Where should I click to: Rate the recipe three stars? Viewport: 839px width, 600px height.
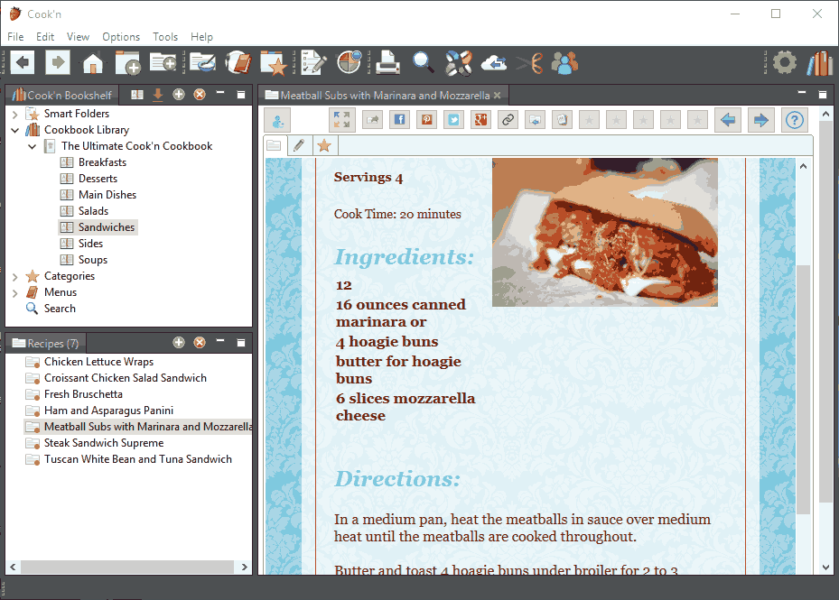[643, 120]
